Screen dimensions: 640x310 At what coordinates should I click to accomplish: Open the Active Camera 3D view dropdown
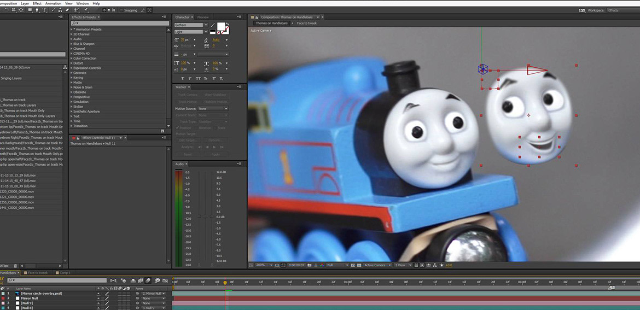point(377,265)
